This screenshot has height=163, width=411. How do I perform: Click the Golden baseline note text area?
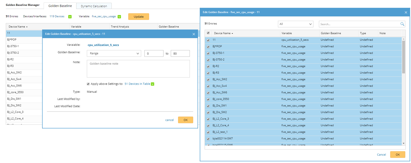(138, 69)
